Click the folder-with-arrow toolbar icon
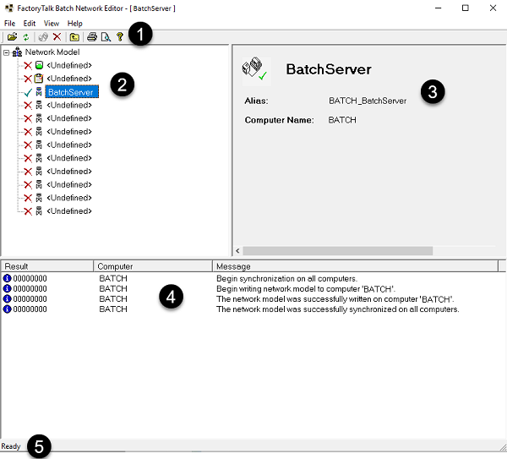This screenshot has height=459, width=507. point(74,37)
